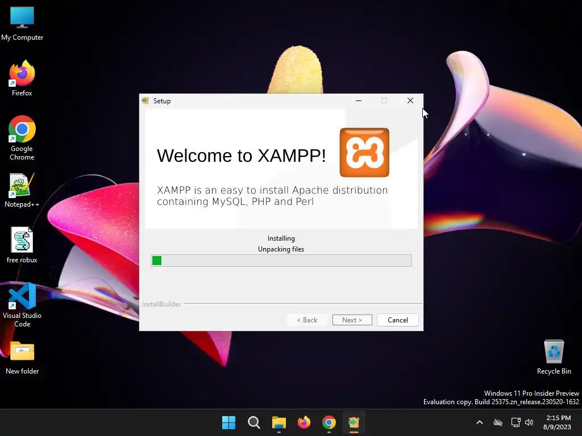582x436 pixels.
Task: Switch to Firefox in taskbar
Action: click(304, 422)
